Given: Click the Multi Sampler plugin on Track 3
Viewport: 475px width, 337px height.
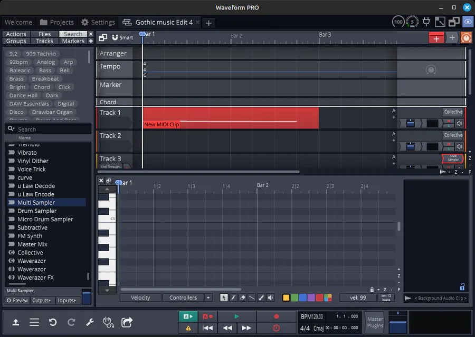Looking at the screenshot, I should click(x=453, y=158).
